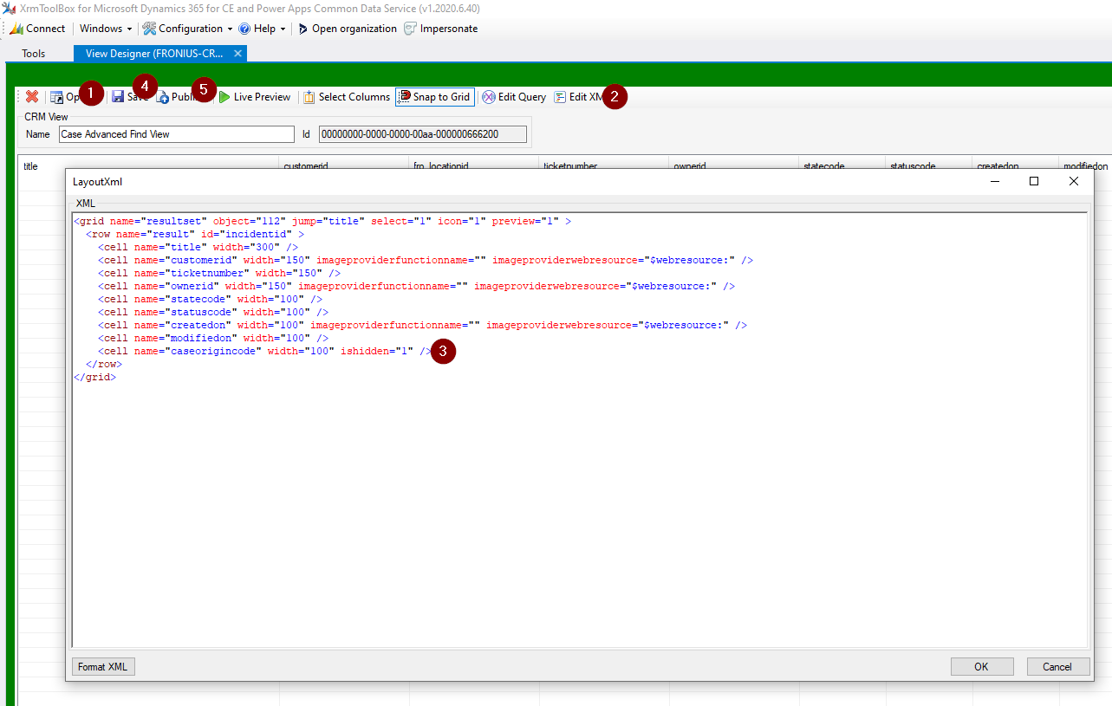Click the modifiedon column header
This screenshot has height=706, width=1112.
pos(1085,165)
